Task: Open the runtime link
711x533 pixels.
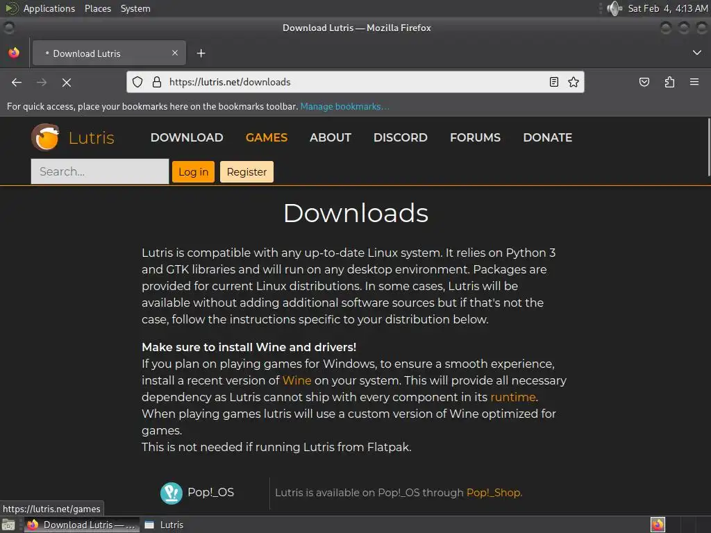Action: [513, 397]
